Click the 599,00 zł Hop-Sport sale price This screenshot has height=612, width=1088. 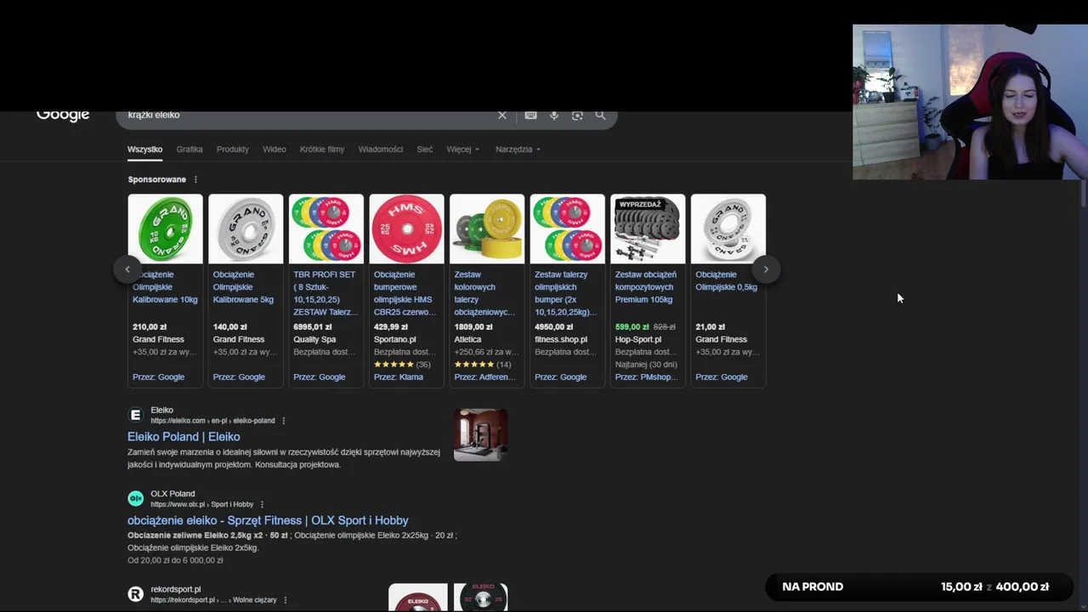pos(632,327)
